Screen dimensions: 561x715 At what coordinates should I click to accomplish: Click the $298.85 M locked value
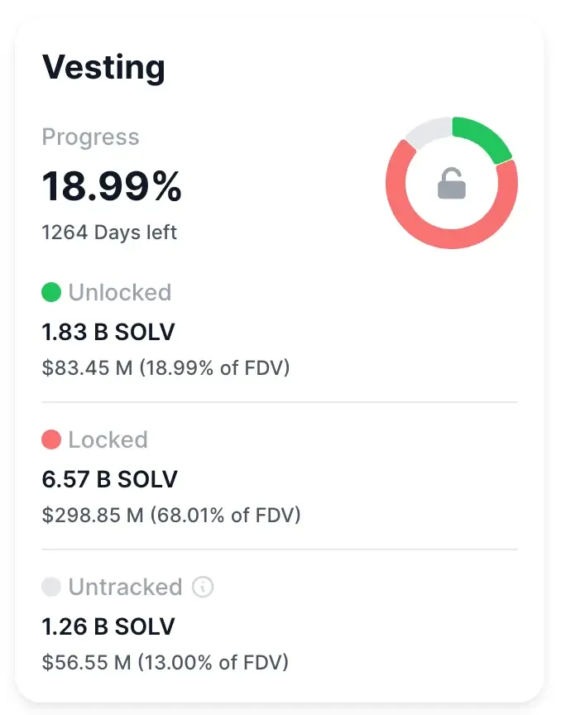(x=172, y=515)
